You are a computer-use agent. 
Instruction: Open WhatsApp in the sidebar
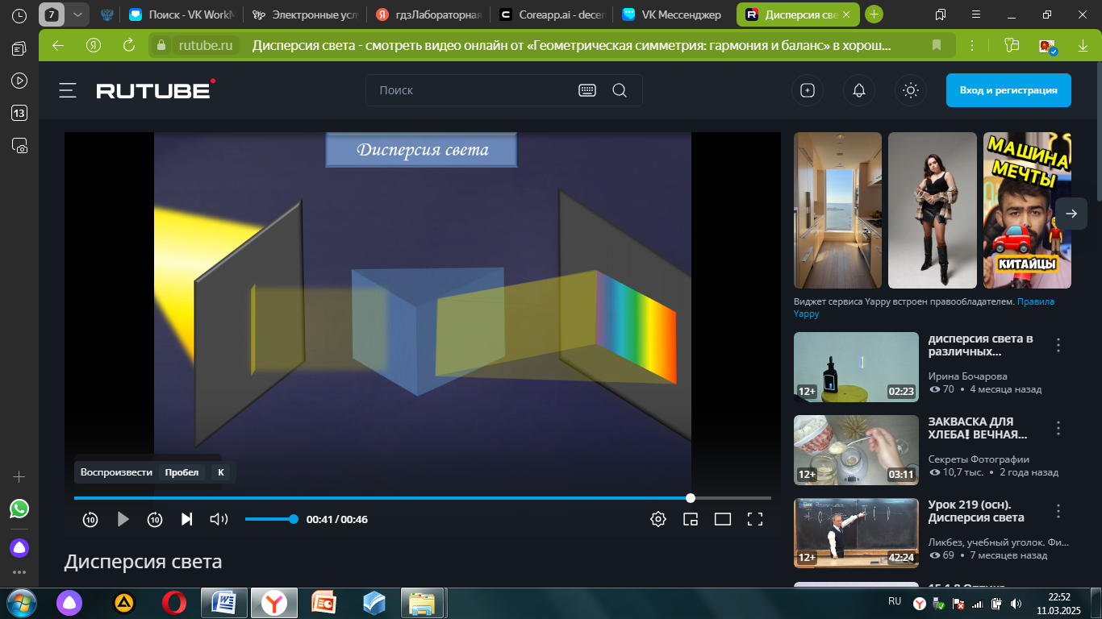[x=19, y=509]
